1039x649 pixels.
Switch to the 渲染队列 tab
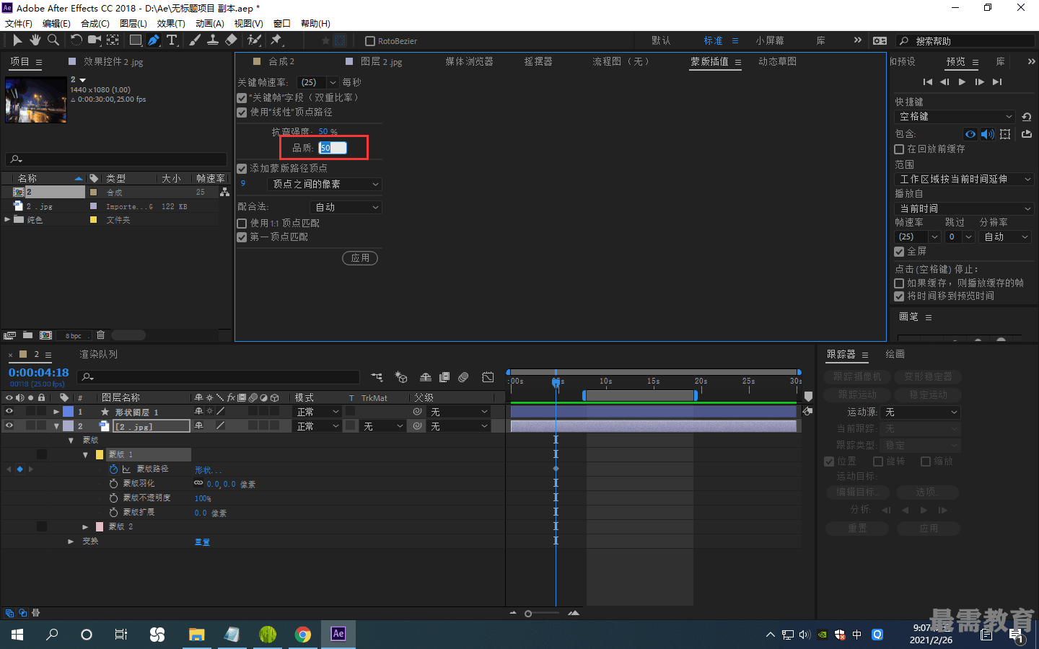coord(98,355)
